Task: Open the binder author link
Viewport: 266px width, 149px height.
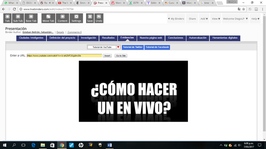Action: tap(38, 32)
